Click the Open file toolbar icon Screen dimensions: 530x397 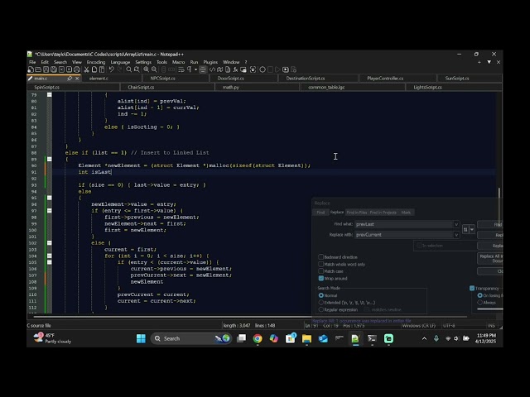(38, 69)
